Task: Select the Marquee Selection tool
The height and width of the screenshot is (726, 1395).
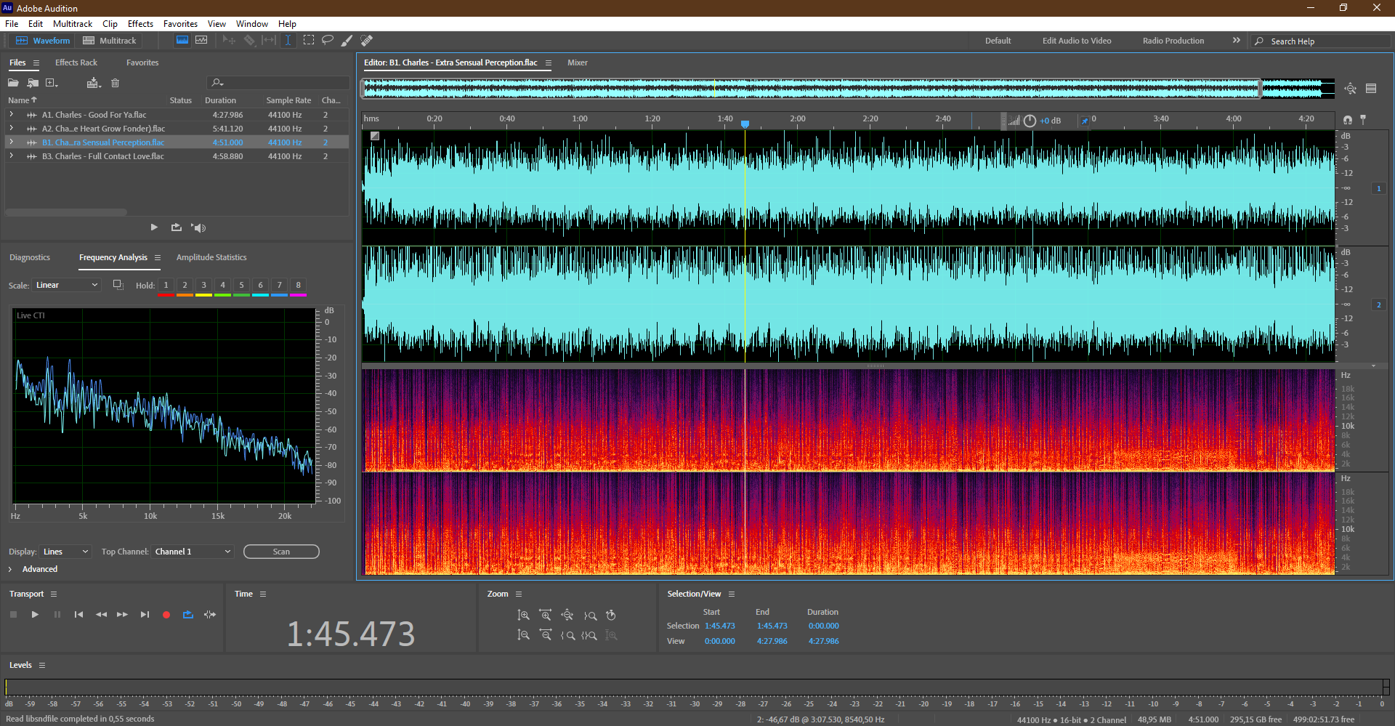Action: (x=309, y=40)
